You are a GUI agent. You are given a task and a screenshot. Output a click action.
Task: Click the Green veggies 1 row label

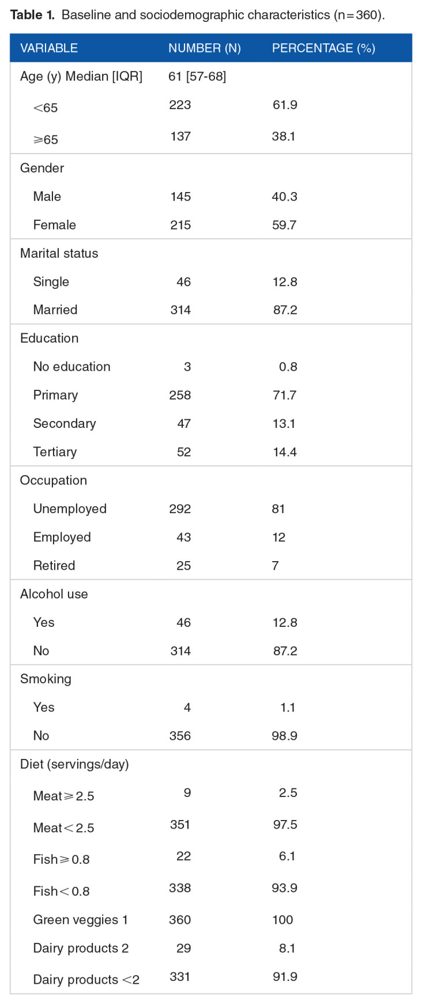pyautogui.click(x=80, y=920)
